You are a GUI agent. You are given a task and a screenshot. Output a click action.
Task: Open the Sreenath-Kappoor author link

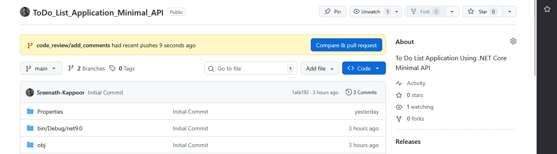(61, 92)
